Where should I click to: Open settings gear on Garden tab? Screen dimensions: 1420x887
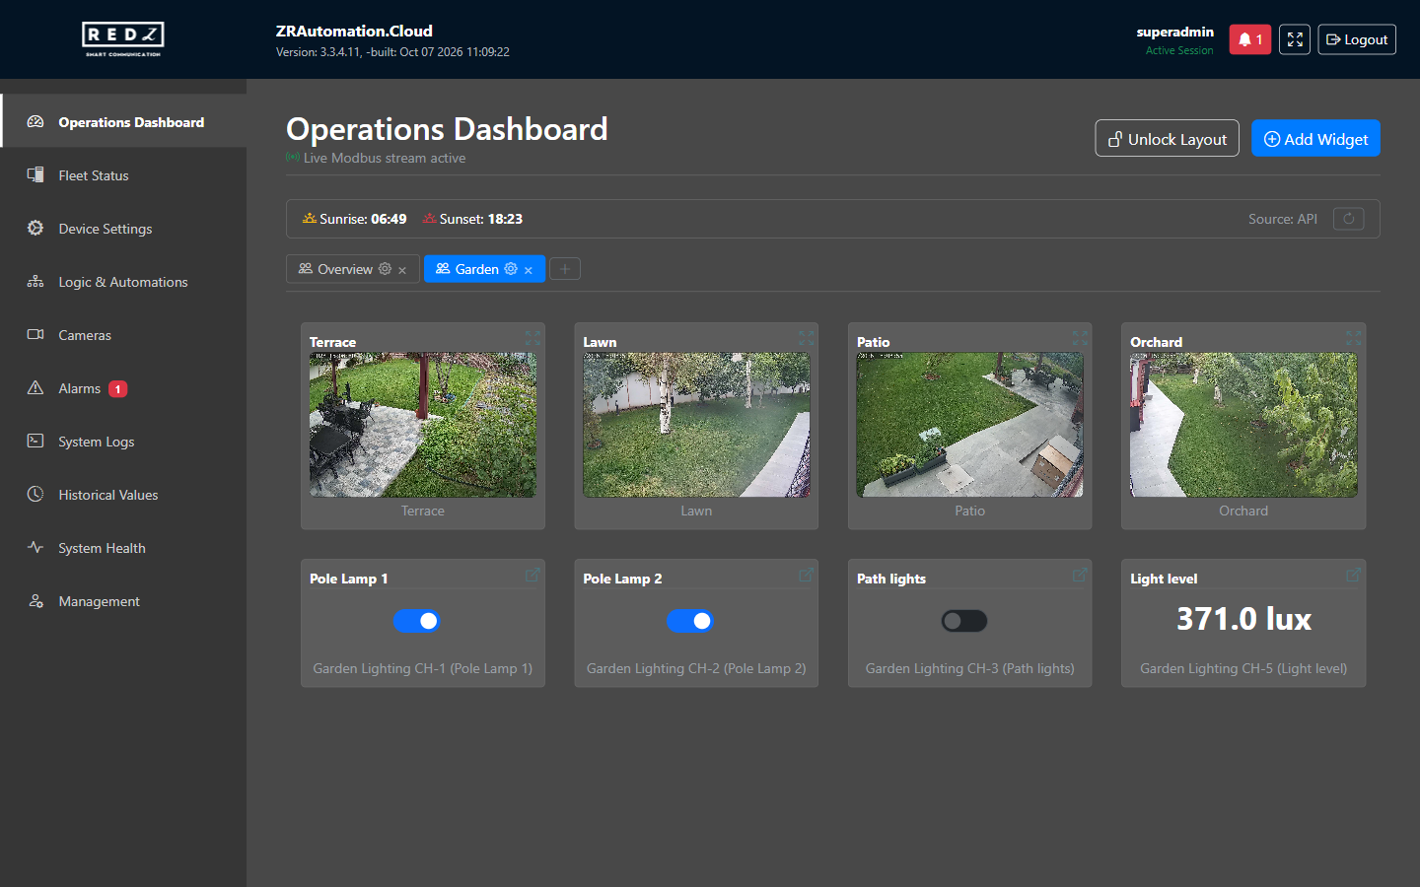tap(511, 269)
